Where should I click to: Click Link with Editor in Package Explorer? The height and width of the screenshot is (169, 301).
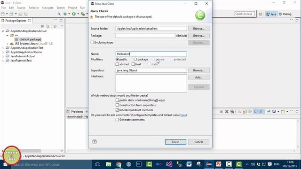[48, 26]
